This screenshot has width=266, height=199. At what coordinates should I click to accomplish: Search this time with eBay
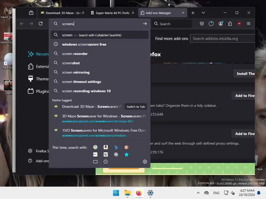point(95,154)
